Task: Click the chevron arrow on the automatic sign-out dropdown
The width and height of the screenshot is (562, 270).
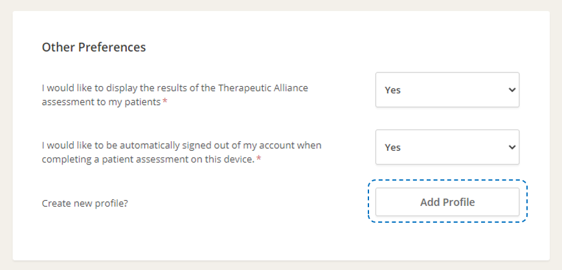Action: pos(511,148)
